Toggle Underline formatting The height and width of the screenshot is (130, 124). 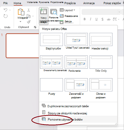(x=96, y=19)
